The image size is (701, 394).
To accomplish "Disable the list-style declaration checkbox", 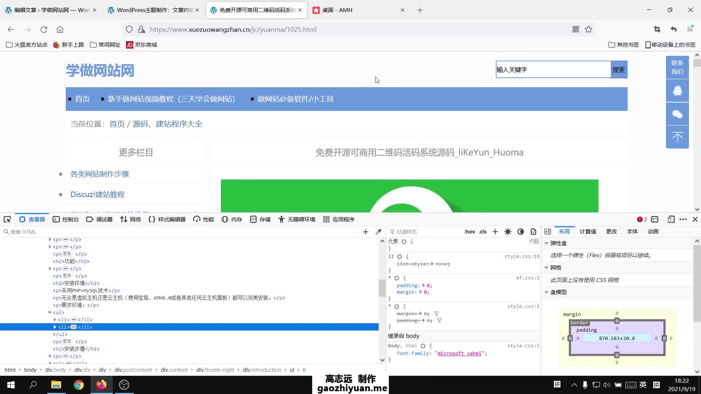I will (x=394, y=264).
